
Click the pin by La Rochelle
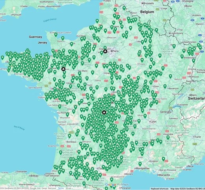(x=67, y=115)
